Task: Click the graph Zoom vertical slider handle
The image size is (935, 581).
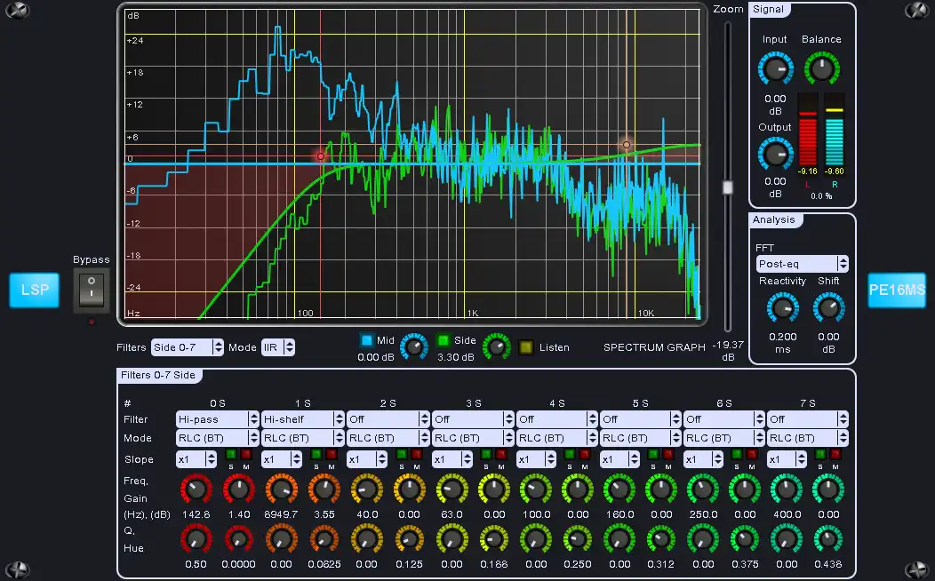Action: coord(728,187)
